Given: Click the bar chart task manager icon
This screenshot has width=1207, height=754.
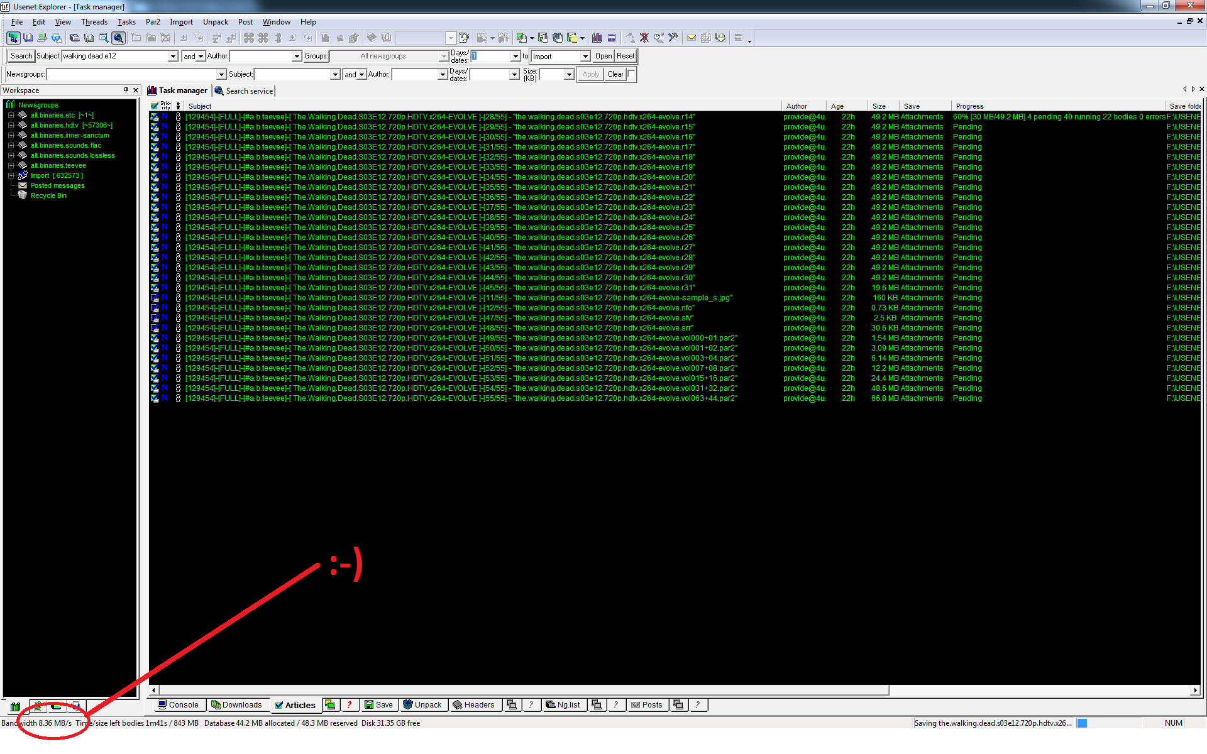Looking at the screenshot, I should 597,38.
